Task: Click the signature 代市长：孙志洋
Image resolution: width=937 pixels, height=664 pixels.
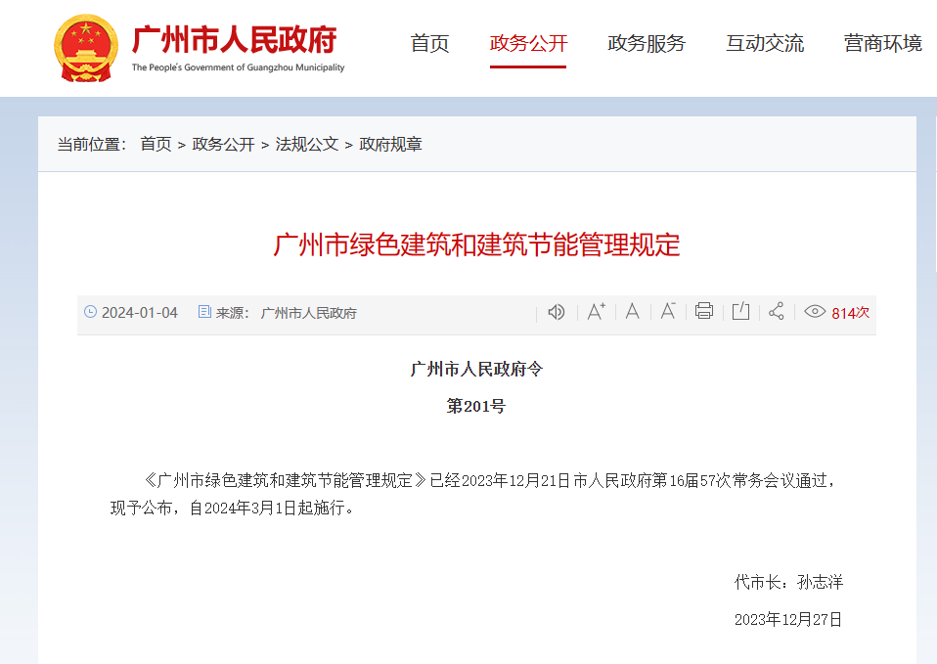Action: pyautogui.click(x=788, y=582)
